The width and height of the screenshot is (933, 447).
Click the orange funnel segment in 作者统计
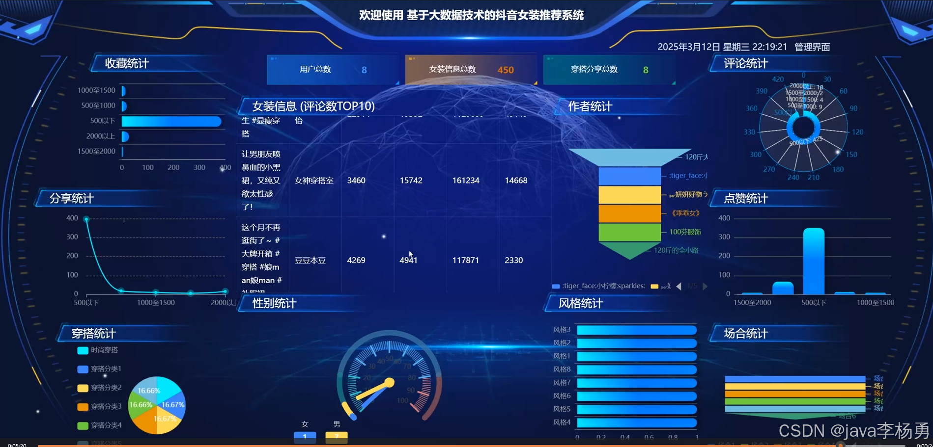point(629,213)
